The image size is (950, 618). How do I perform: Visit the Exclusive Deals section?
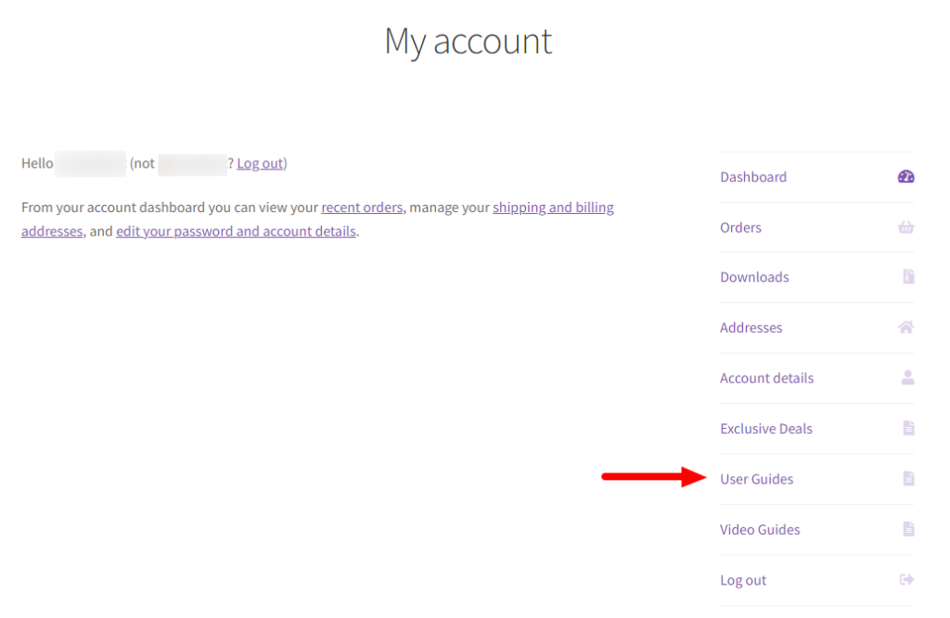pos(766,428)
